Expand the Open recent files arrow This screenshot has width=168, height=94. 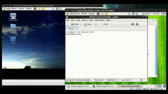pos(81,24)
